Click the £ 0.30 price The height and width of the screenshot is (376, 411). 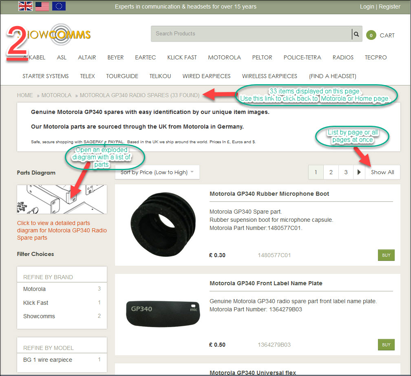[217, 255]
